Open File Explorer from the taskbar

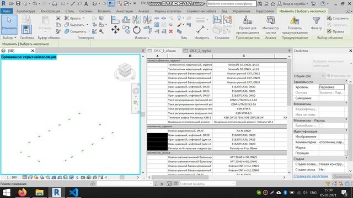coord(39,193)
